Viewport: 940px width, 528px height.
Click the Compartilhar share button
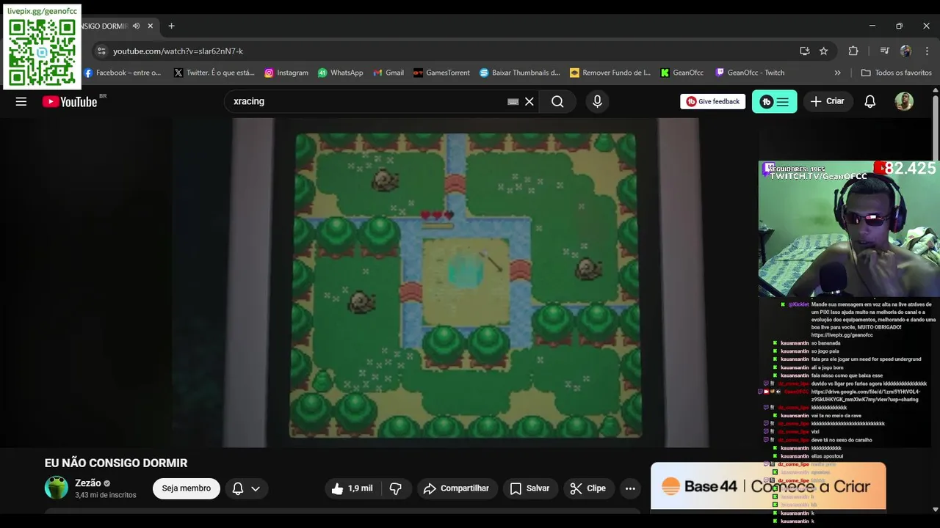pos(458,488)
